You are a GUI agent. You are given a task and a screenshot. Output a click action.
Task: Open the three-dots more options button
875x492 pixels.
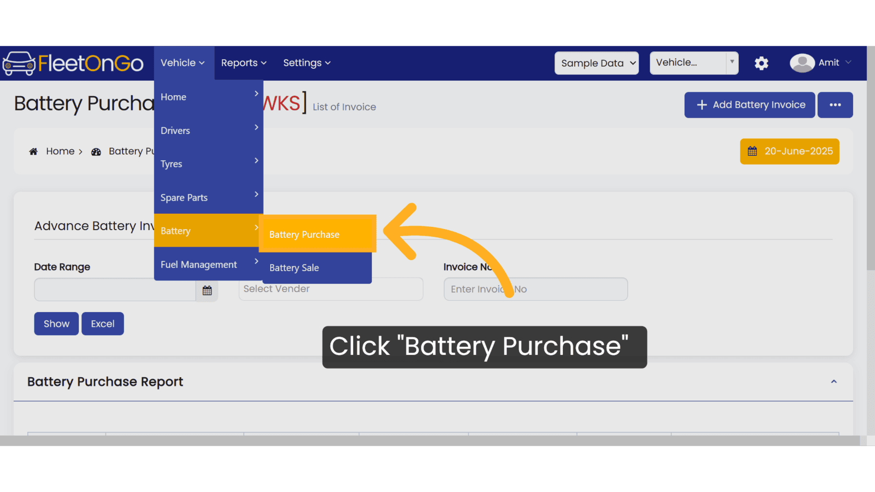click(x=835, y=105)
